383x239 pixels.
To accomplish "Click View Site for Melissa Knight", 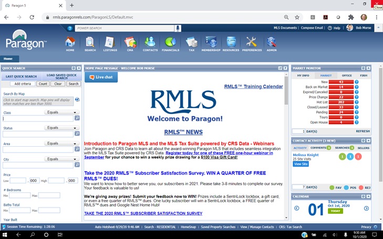I will pyautogui.click(x=301, y=164).
